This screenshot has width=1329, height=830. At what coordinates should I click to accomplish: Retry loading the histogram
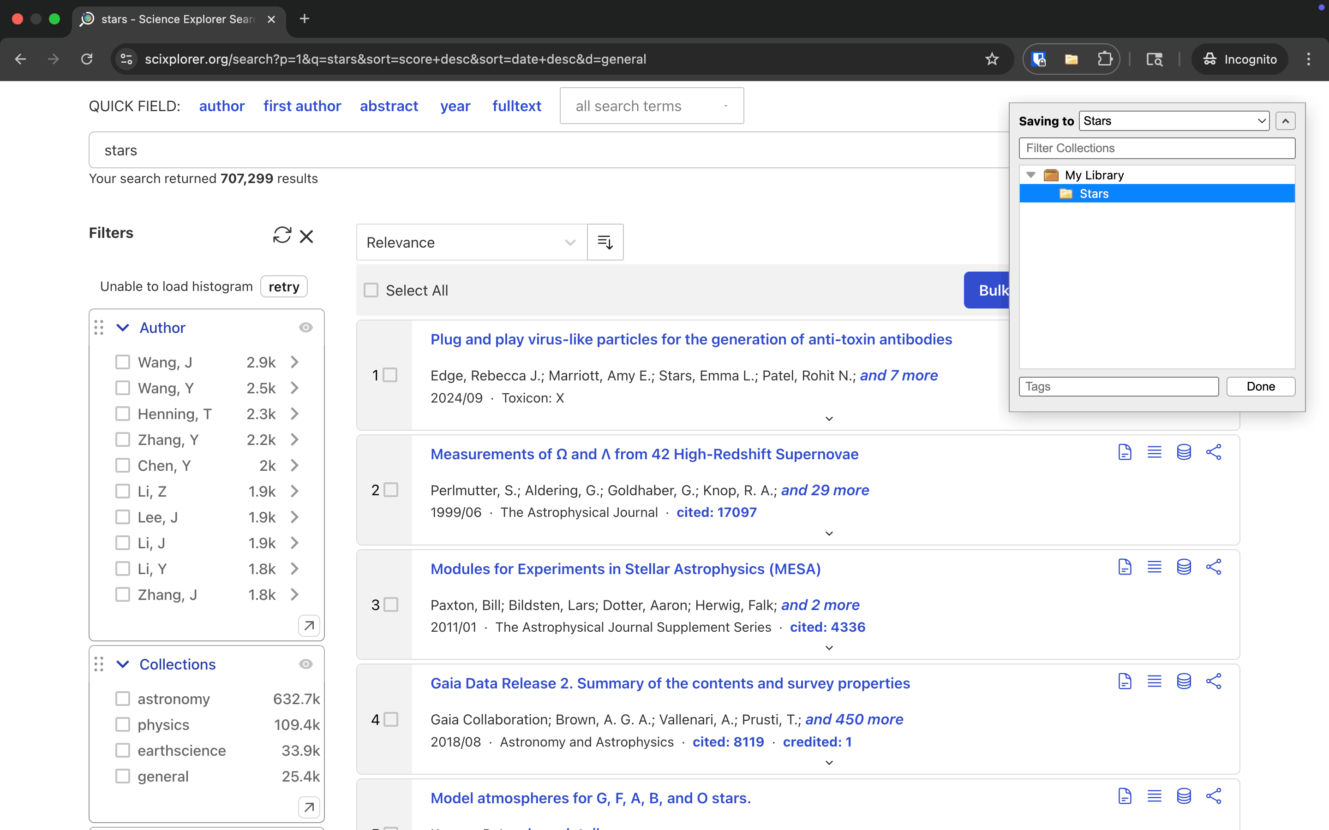coord(284,286)
